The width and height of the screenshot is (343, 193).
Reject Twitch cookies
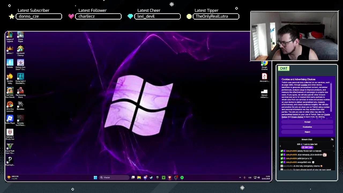point(307,132)
